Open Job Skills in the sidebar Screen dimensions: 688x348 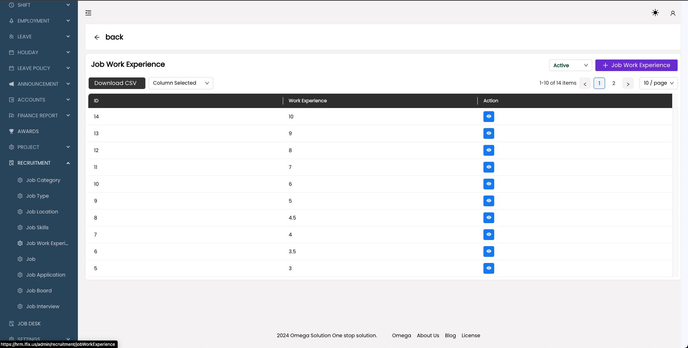click(x=37, y=227)
